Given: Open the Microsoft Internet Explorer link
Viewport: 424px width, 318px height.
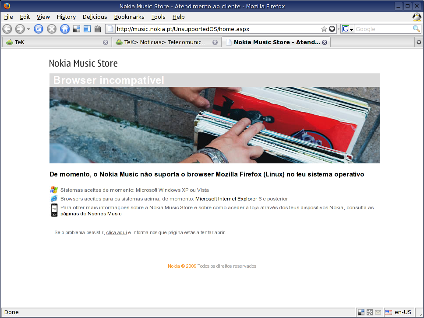Looking at the screenshot, I should 226,199.
